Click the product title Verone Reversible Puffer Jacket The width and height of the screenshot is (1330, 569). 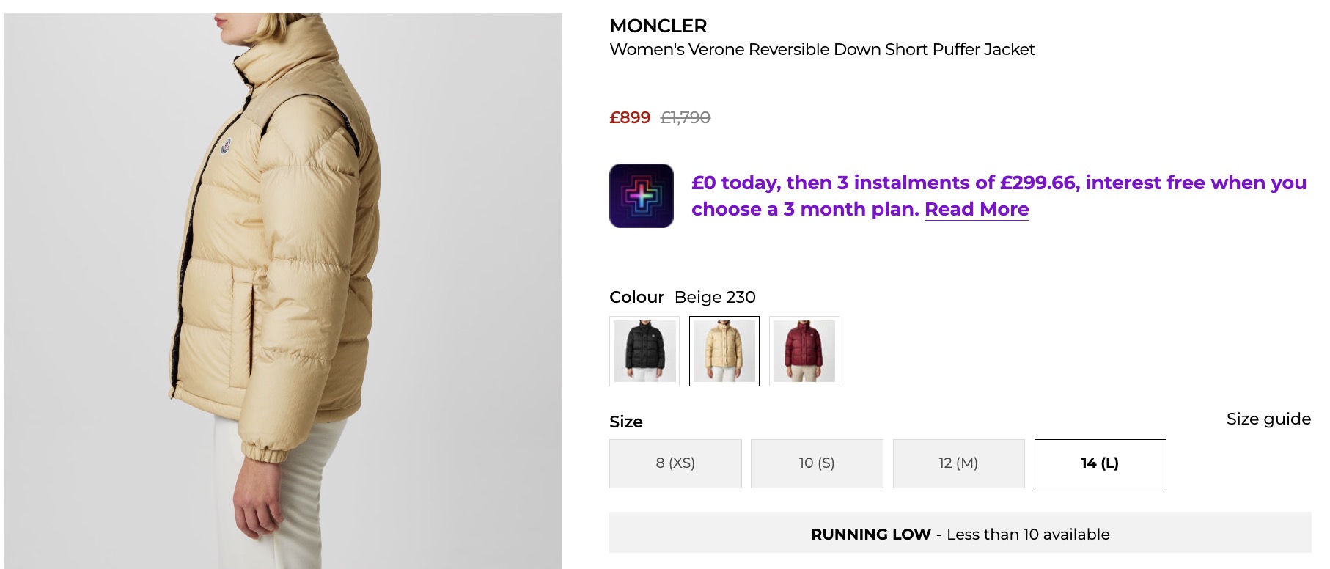point(822,50)
